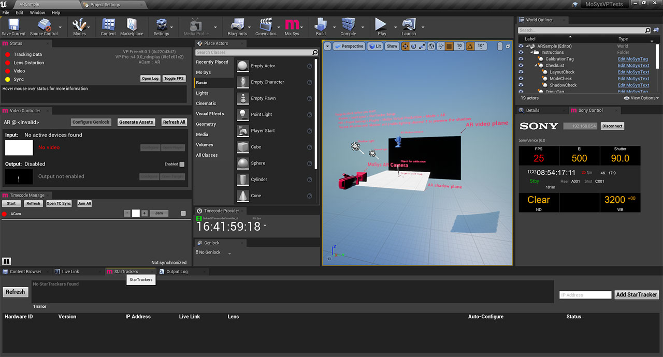Open the Marketplace icon

coord(132,27)
